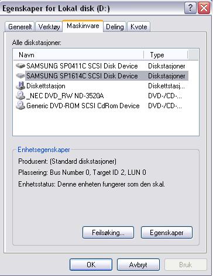Click the SAMSUNG SP0411C disk drive icon
This screenshot has height=276, width=213.
[x=20, y=66]
